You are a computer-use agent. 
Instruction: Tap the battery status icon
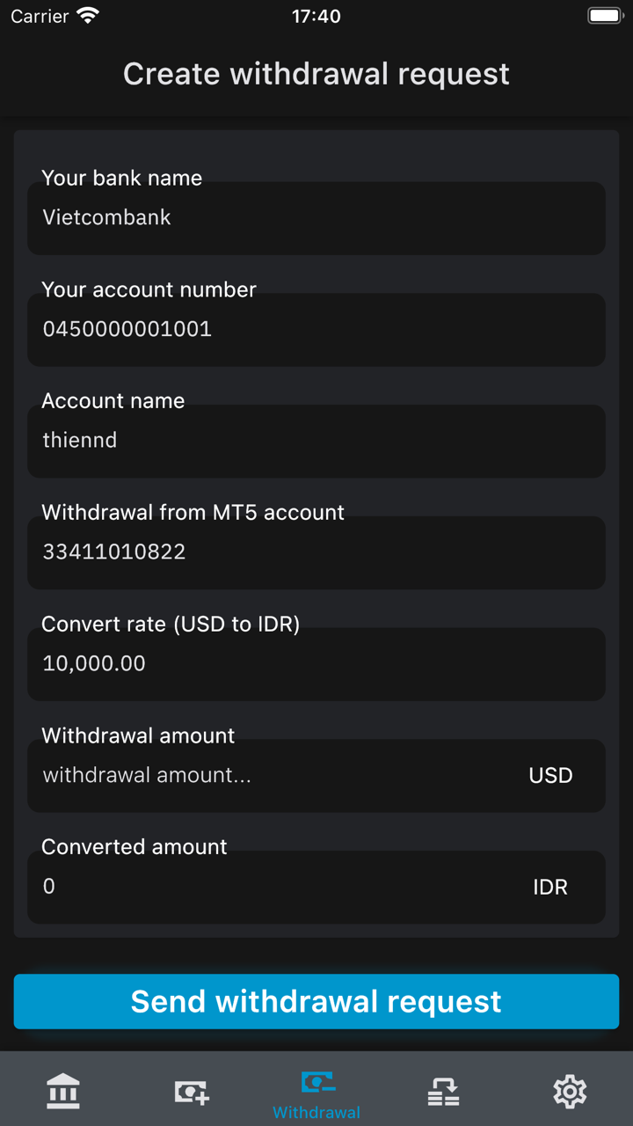point(604,16)
